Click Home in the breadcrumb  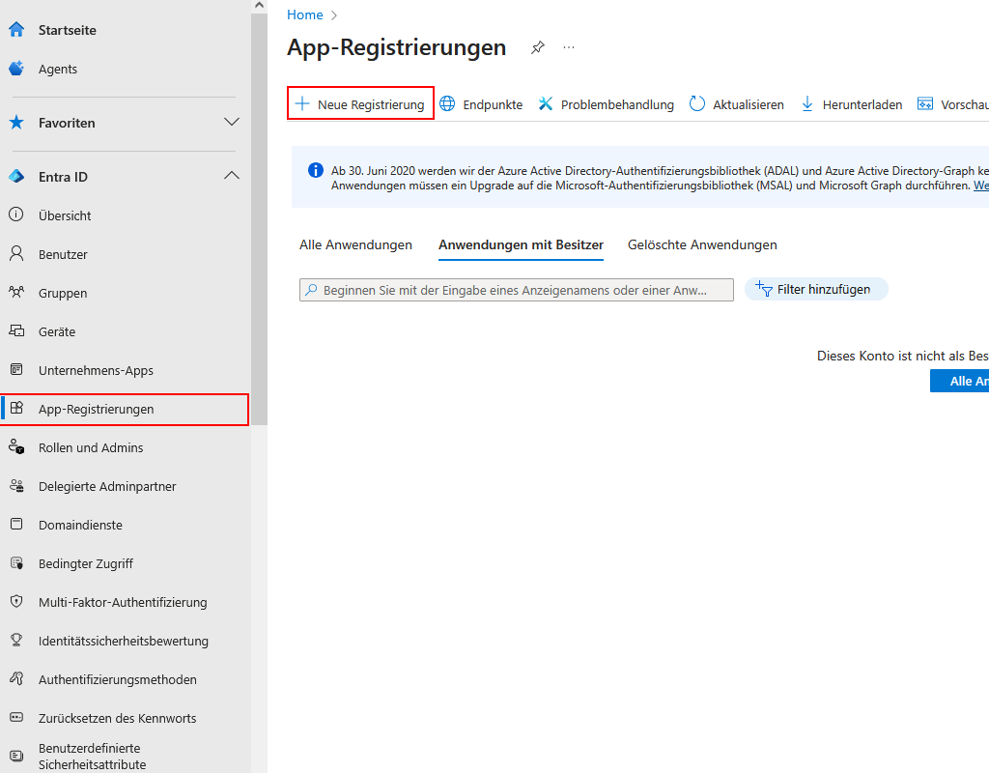tap(305, 14)
